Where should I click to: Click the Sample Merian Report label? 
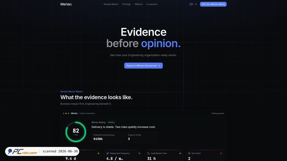[71, 92]
